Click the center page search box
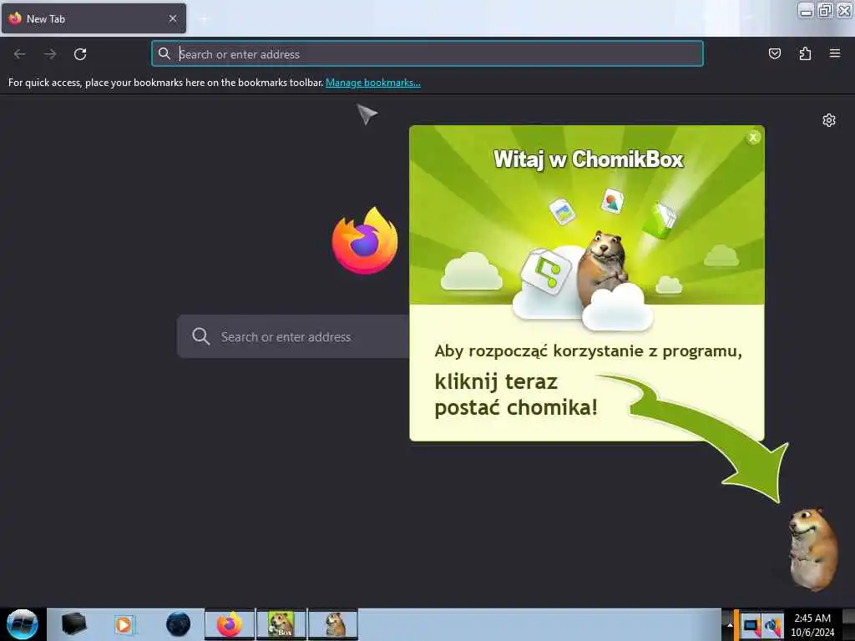 coord(293,336)
